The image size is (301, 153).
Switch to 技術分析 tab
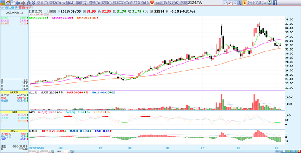25,8
